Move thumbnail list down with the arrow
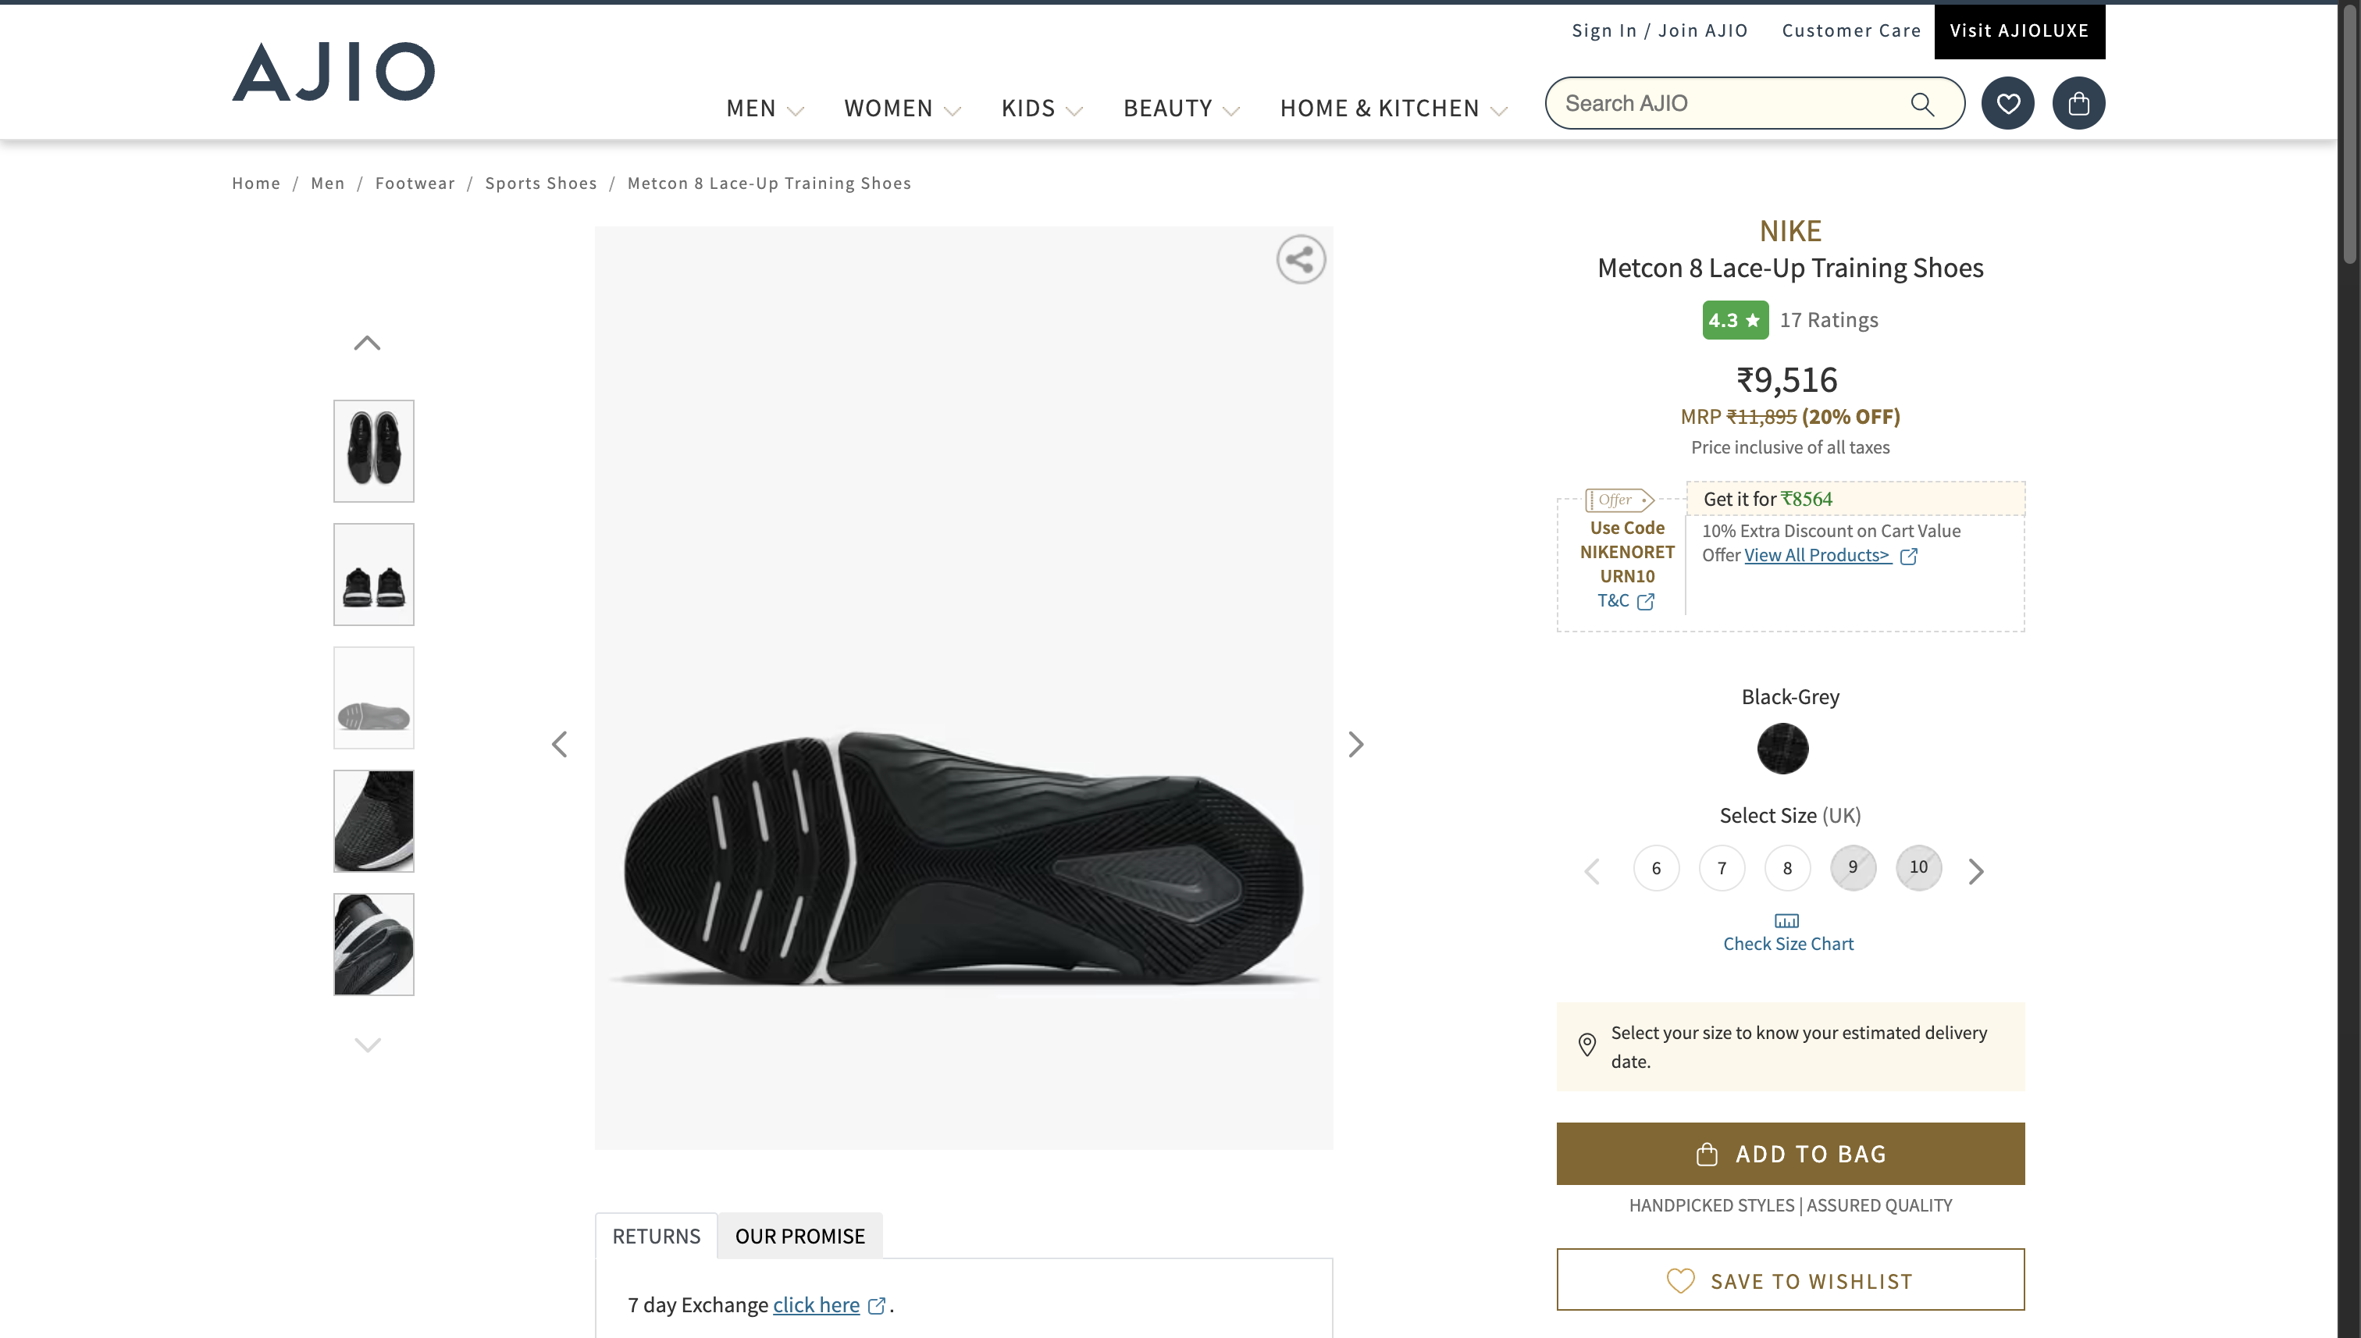Viewport: 2361px width, 1338px height. (x=368, y=1044)
